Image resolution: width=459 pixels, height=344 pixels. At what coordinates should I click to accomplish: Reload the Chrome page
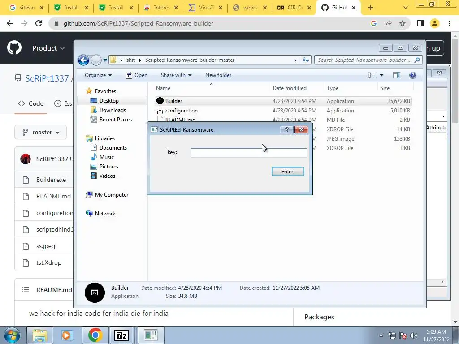pyautogui.click(x=39, y=23)
